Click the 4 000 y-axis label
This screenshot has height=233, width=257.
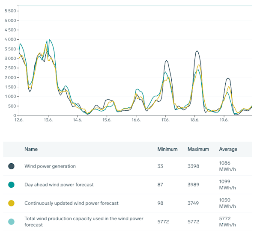pos(10,40)
